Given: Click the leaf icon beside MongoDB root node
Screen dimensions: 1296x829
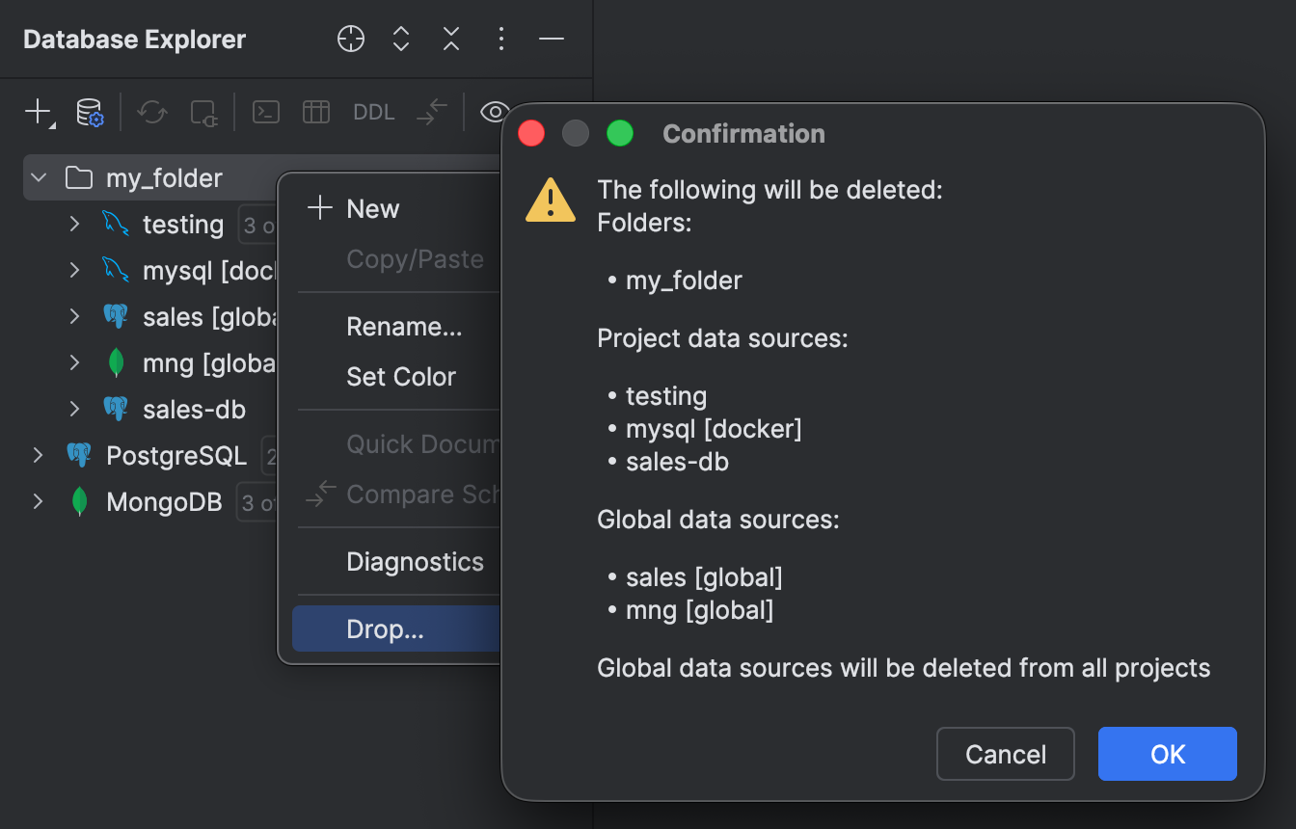Looking at the screenshot, I should coord(80,501).
